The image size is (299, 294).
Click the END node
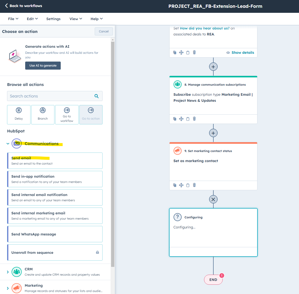pyautogui.click(x=213, y=280)
